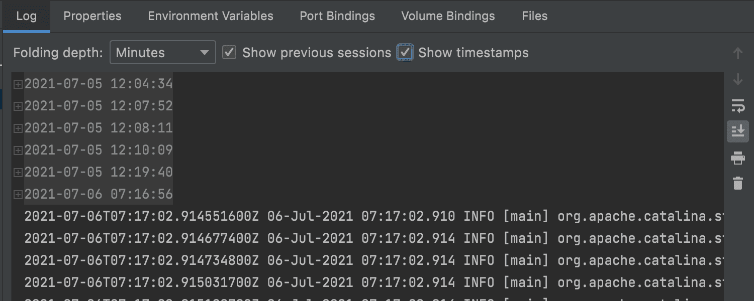Disable the Show timestamps checkbox
This screenshot has width=754, height=301.
(405, 52)
